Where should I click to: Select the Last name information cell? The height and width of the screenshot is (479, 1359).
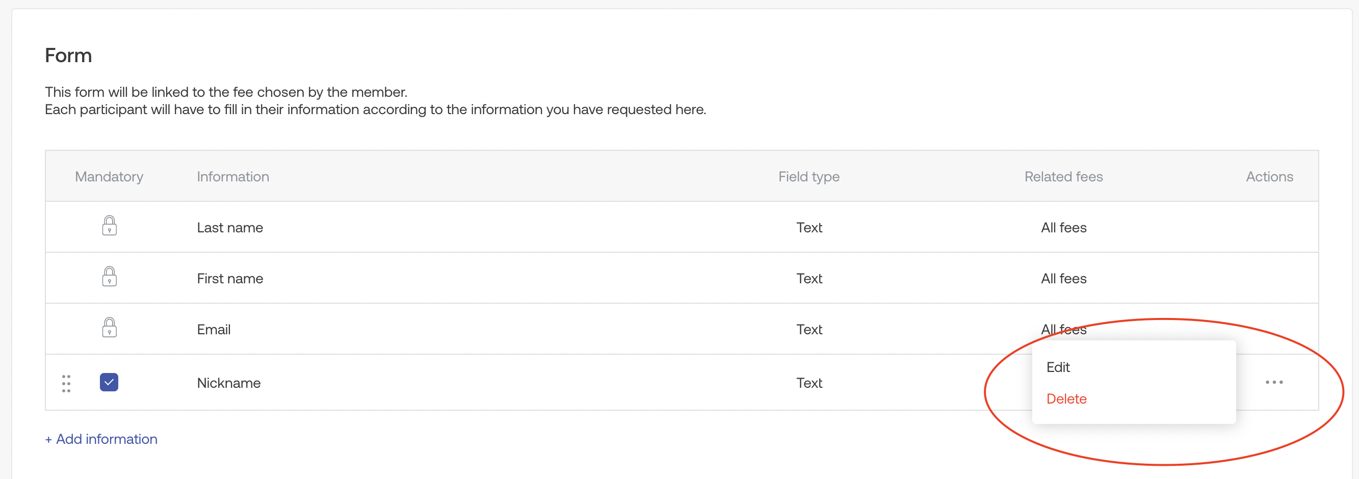coord(230,227)
